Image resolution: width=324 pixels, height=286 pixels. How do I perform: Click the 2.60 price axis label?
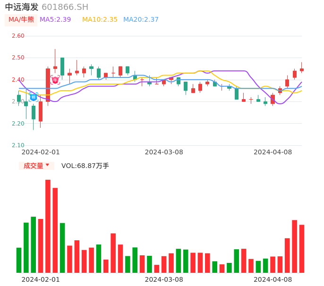[x=18, y=36]
